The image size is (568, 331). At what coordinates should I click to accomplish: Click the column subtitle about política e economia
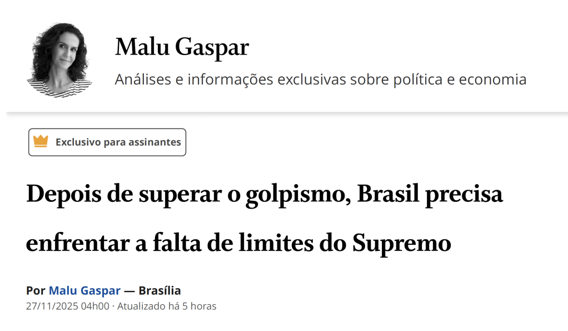(320, 80)
